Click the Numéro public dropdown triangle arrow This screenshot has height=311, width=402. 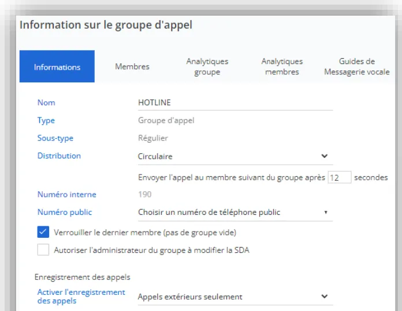(326, 213)
